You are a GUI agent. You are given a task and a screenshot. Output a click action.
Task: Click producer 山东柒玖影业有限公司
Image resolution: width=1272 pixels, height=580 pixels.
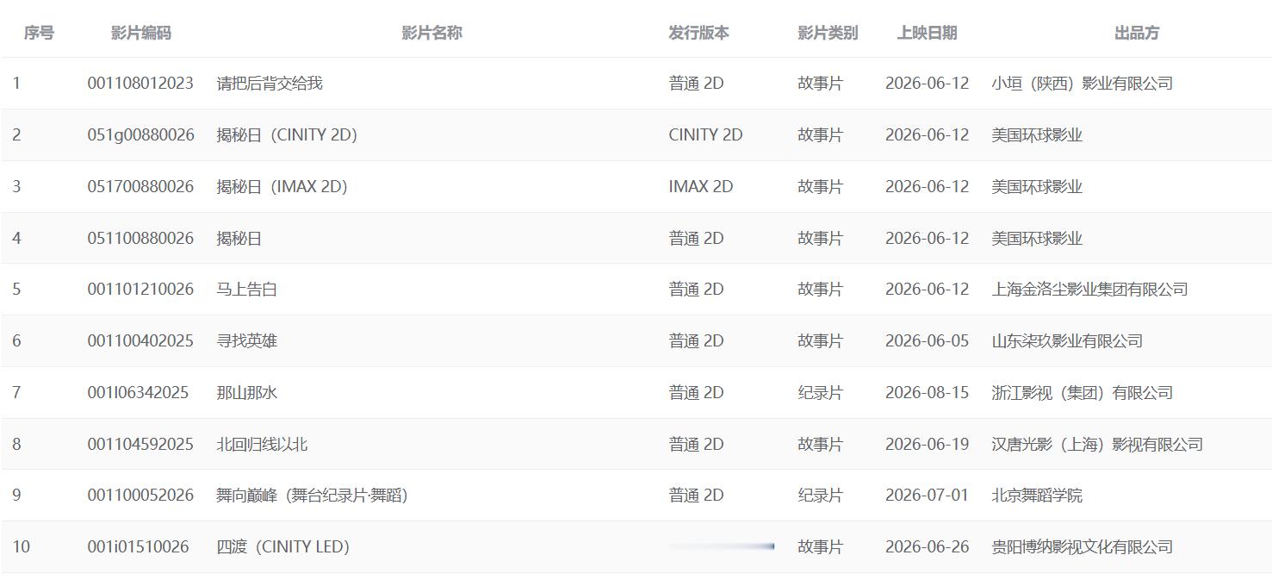[1067, 341]
